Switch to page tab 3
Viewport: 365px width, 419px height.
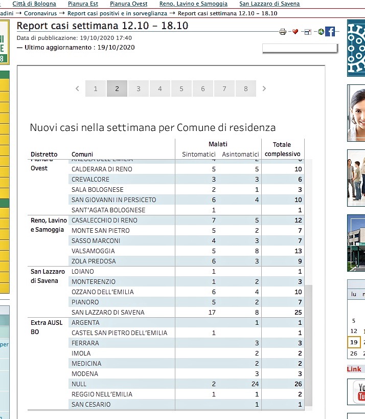[x=139, y=89]
